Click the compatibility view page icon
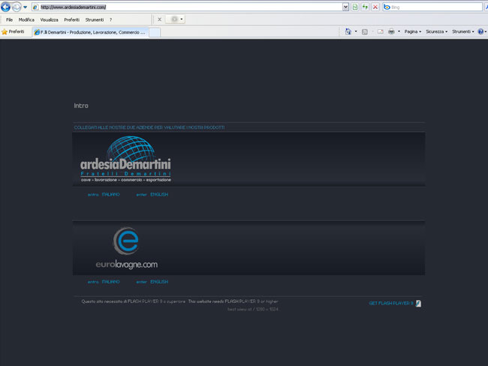Image resolution: width=488 pixels, height=366 pixels. tap(355, 7)
